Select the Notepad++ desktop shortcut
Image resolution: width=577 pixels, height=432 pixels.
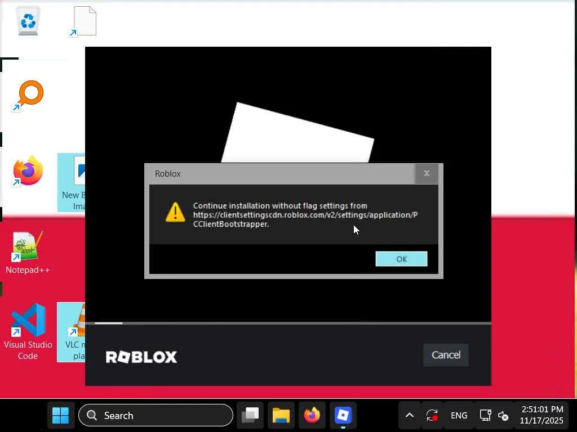(28, 253)
